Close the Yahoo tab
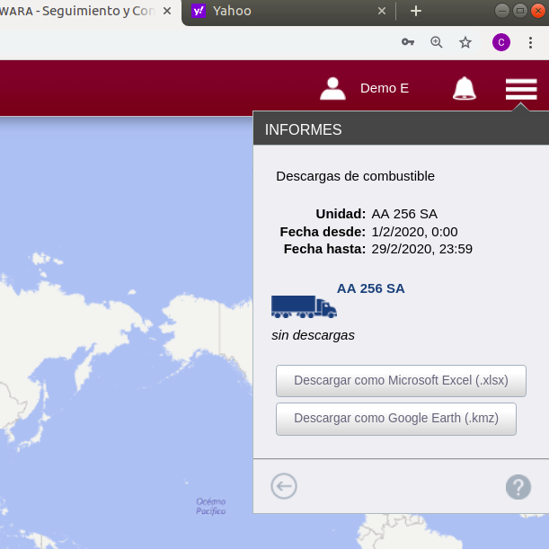The height and width of the screenshot is (549, 549). pyautogui.click(x=382, y=11)
